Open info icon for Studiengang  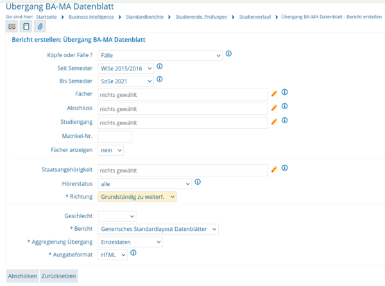click(284, 120)
